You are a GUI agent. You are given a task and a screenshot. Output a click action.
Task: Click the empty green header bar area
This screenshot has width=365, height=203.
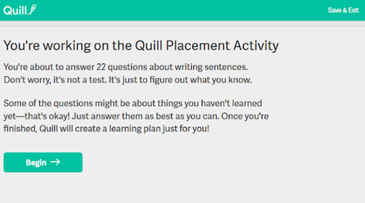[x=181, y=10]
